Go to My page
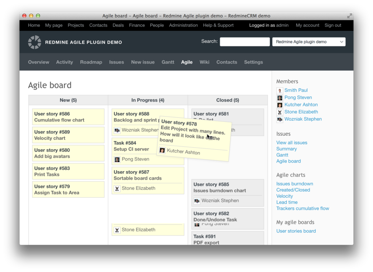The image size is (373, 272). pyautogui.click(x=54, y=25)
